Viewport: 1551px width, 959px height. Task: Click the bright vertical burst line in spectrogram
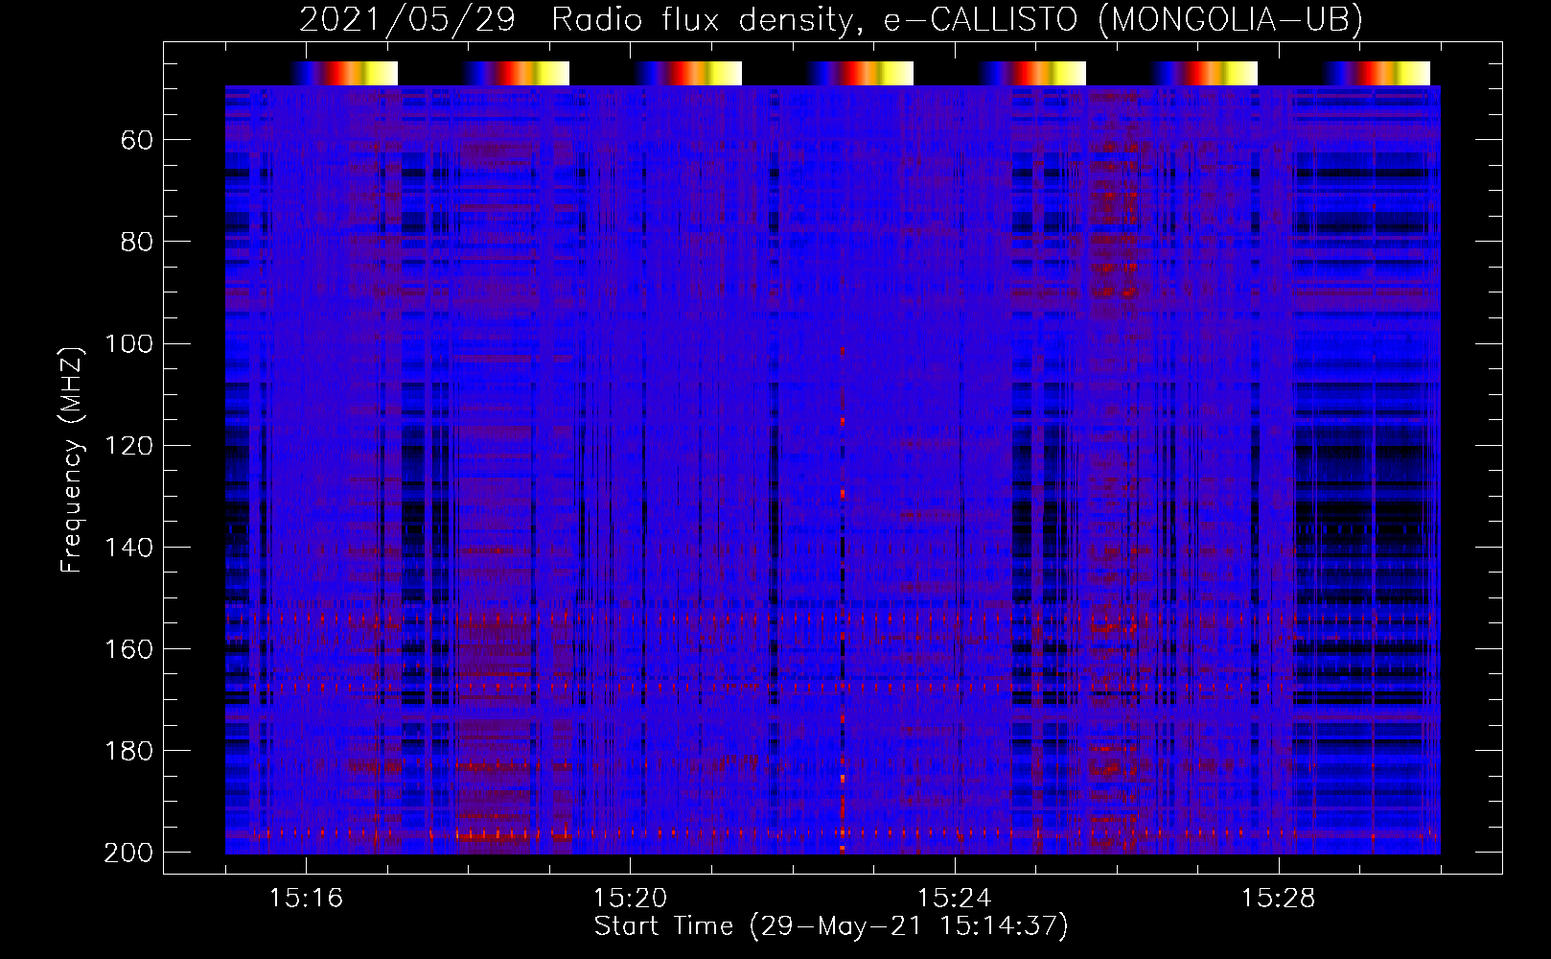point(843,599)
